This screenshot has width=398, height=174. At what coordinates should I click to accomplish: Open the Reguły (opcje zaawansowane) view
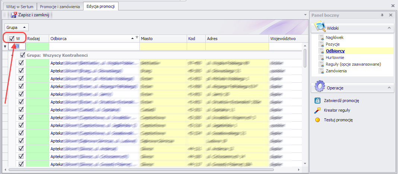click(x=353, y=64)
